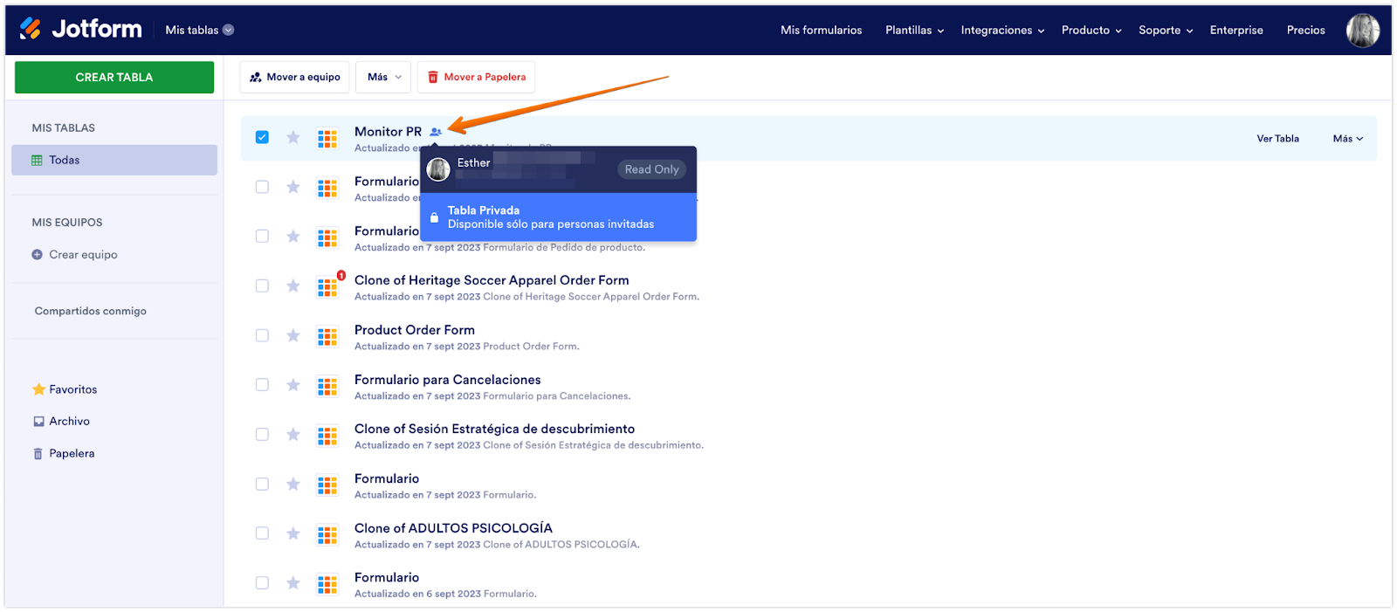The height and width of the screenshot is (612, 1397).
Task: Open Compartidos conmigo
Action: coord(91,311)
